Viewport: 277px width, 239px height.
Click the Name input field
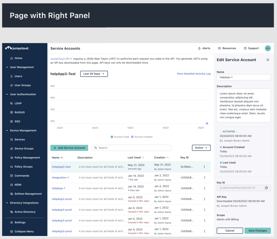pyautogui.click(x=243, y=77)
